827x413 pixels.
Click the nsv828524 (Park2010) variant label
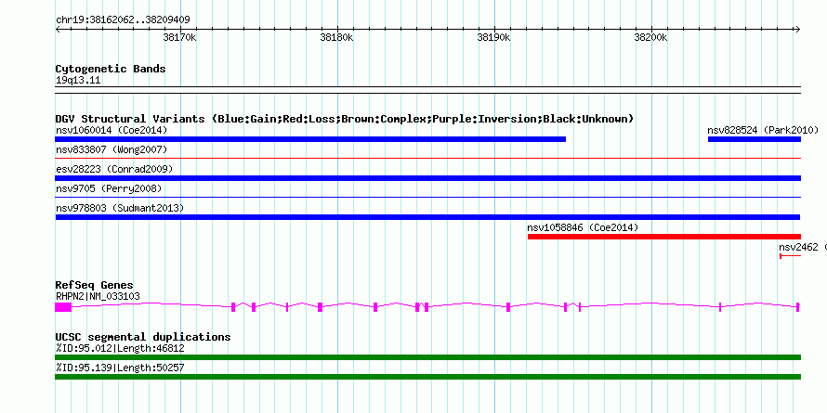(x=763, y=130)
